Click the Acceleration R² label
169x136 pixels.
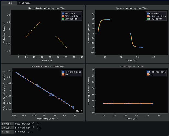pyautogui.click(x=25, y=124)
